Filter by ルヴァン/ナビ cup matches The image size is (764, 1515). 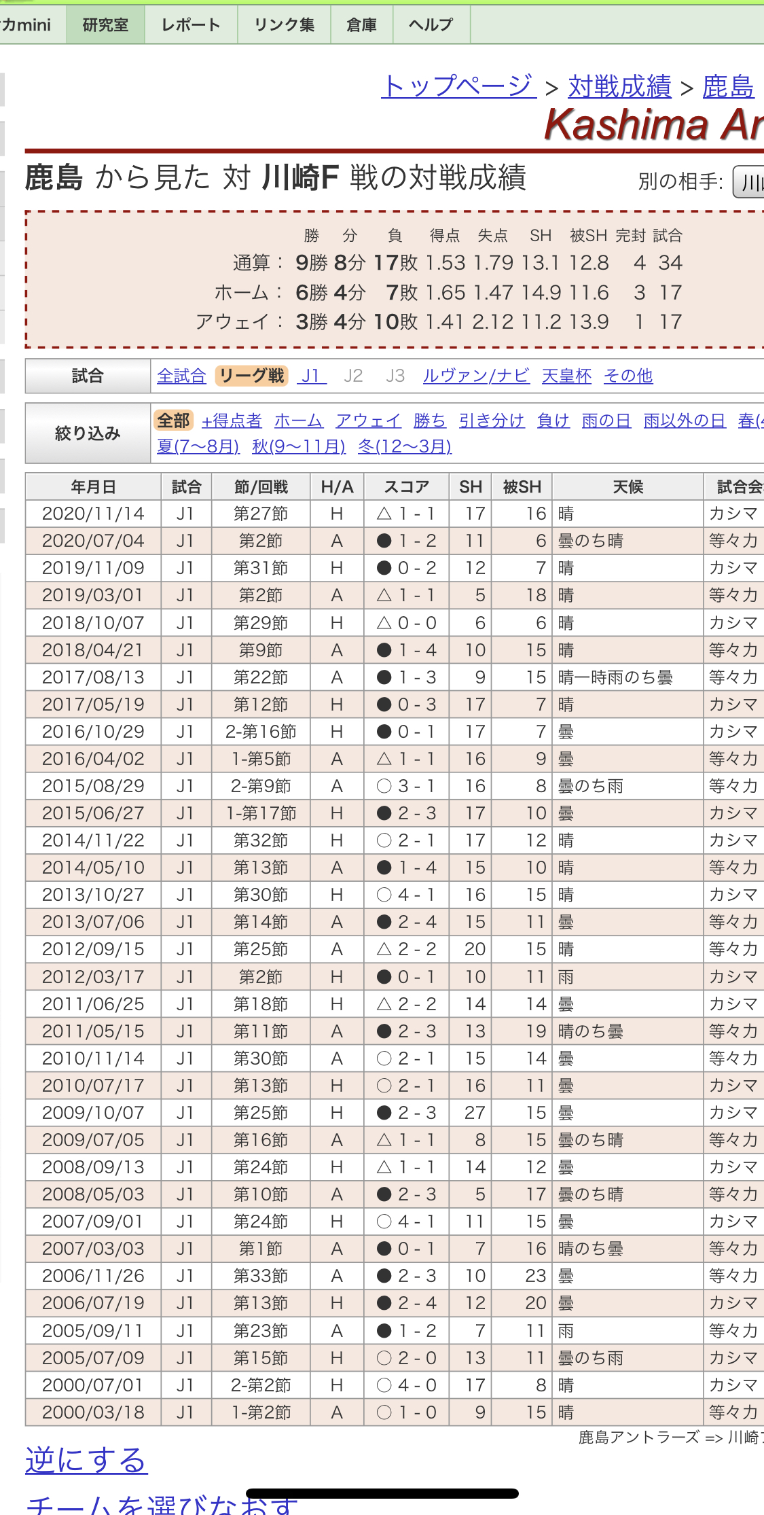coord(476,376)
